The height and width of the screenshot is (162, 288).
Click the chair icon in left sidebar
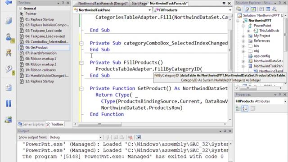(x=9, y=53)
